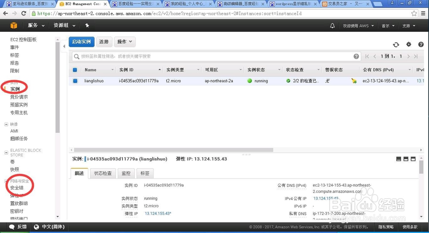Focus the instance search filter field
This screenshot has width=429, height=233.
coord(216,56)
